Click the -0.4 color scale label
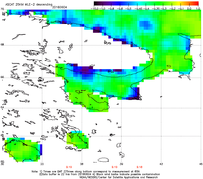 click(x=146, y=9)
